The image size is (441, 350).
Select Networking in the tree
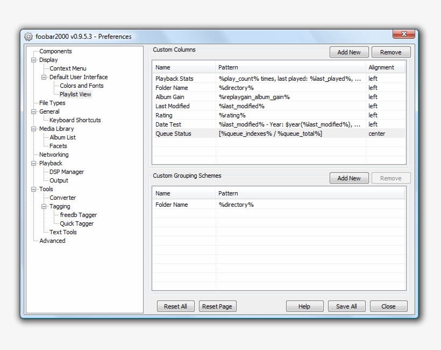54,155
